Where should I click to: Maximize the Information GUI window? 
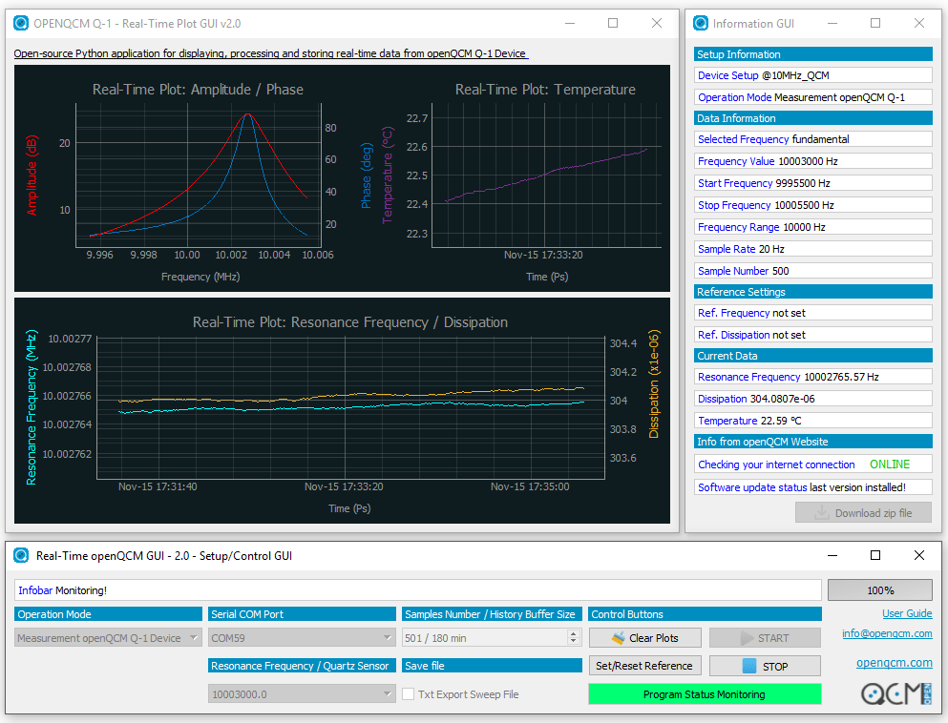pyautogui.click(x=875, y=23)
